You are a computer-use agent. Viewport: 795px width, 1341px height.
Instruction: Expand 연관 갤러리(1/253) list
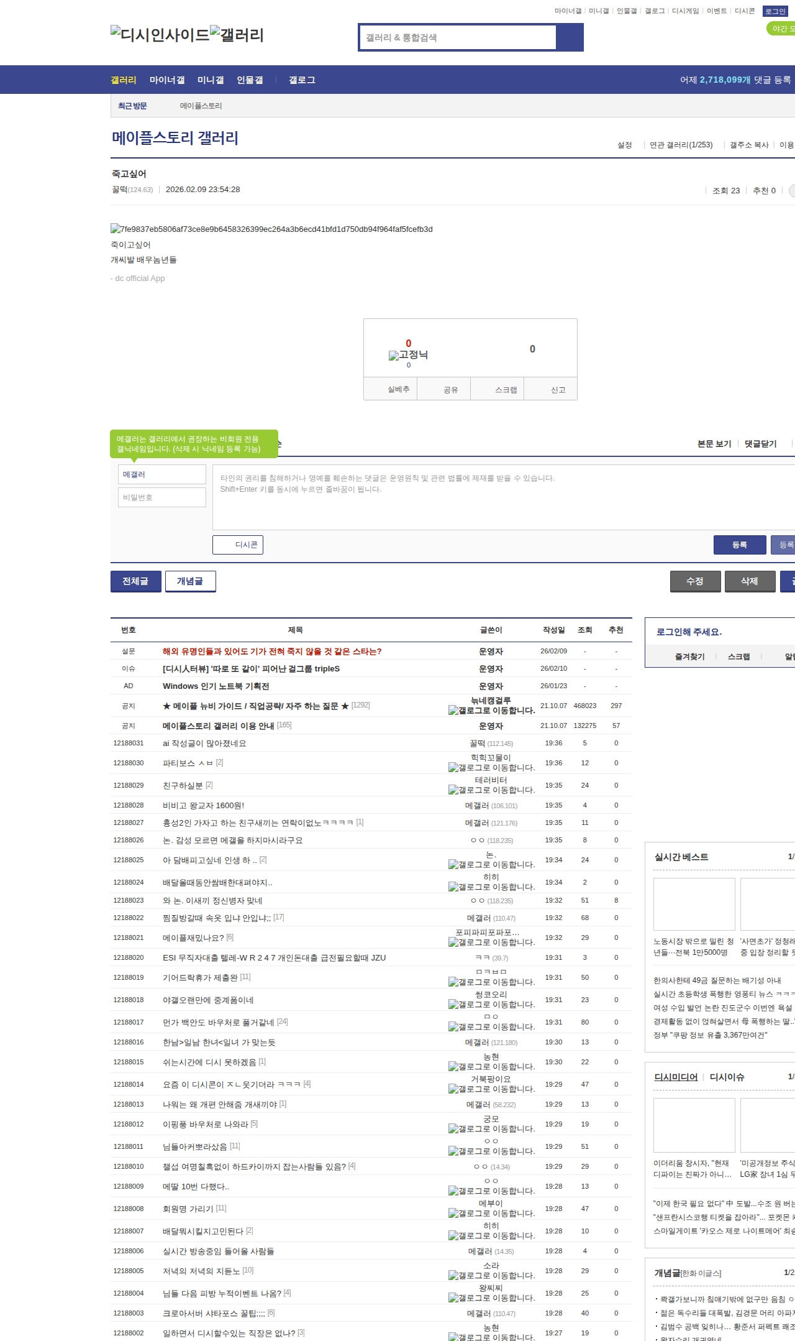(681, 145)
